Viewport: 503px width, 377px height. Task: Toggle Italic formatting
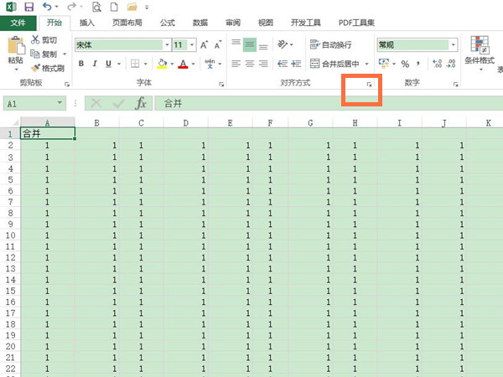(96, 64)
